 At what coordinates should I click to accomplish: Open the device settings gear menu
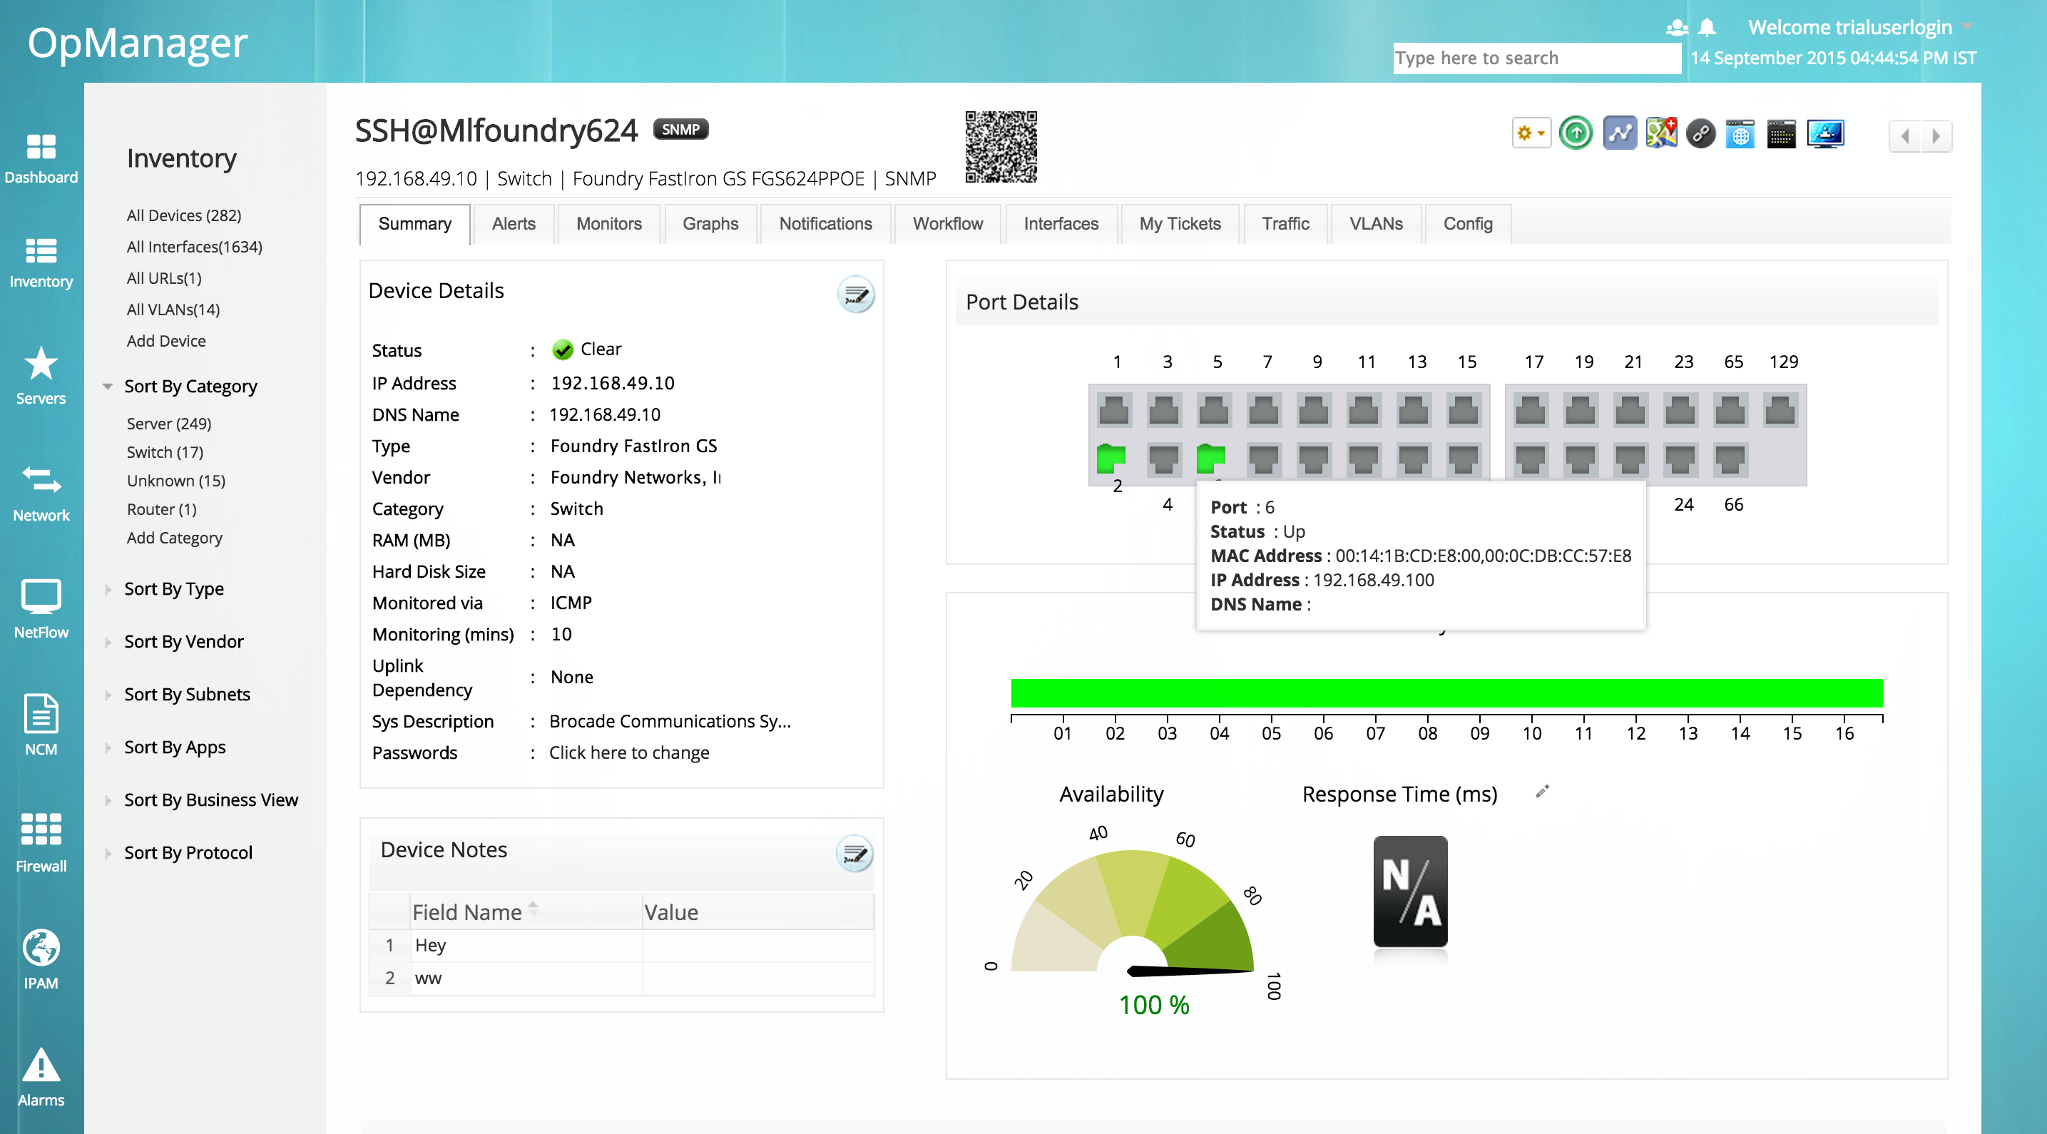1530,133
